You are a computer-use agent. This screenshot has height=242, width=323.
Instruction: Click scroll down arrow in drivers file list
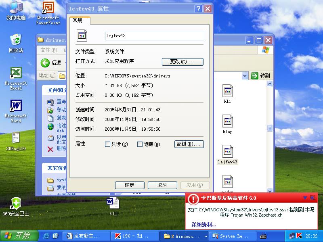pos(270,190)
